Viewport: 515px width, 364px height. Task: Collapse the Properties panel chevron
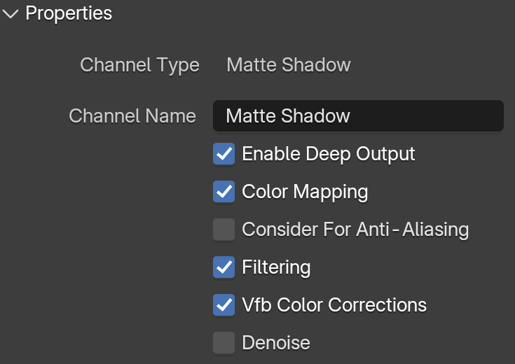coord(11,14)
